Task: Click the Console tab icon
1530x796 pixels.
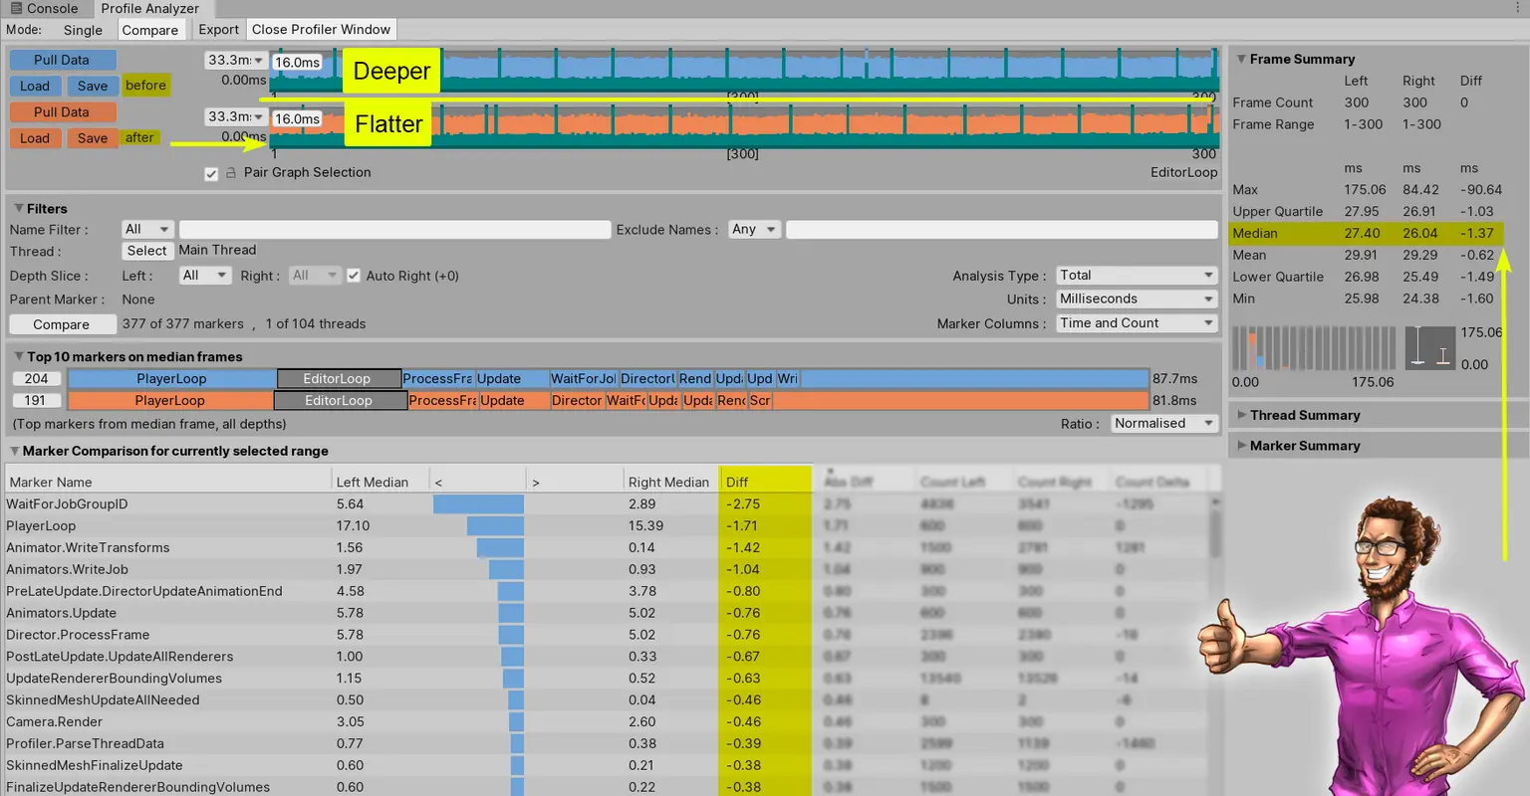Action: click(x=16, y=8)
